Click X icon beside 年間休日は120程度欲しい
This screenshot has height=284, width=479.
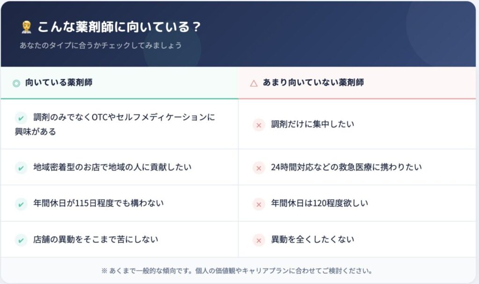point(259,204)
